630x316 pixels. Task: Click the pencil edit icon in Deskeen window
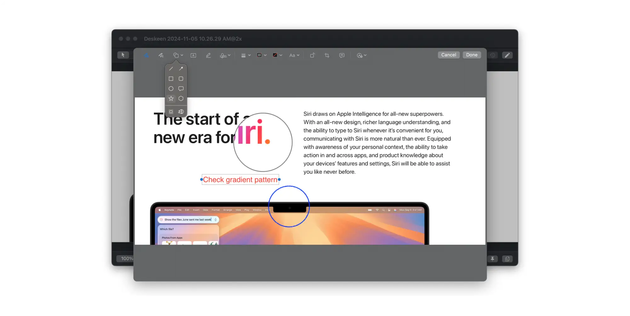(x=507, y=55)
